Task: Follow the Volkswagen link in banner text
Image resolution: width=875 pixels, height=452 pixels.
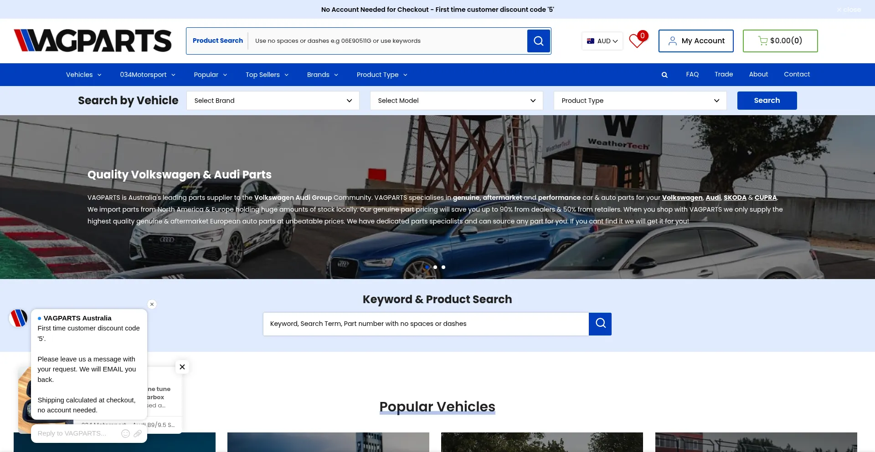Action: click(x=682, y=198)
